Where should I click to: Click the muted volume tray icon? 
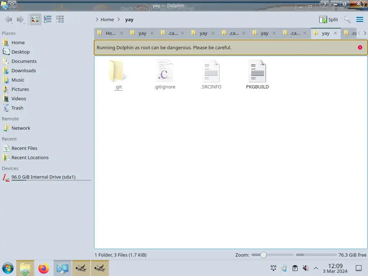305,268
